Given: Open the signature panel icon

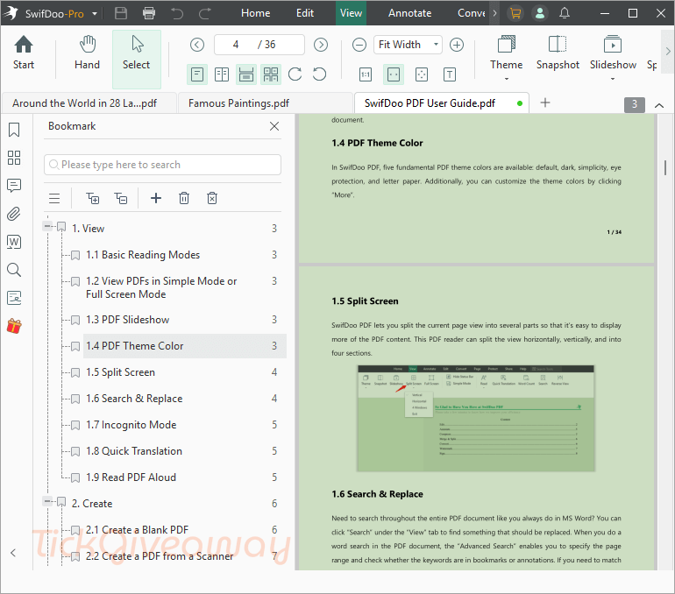Looking at the screenshot, I should pyautogui.click(x=14, y=298).
